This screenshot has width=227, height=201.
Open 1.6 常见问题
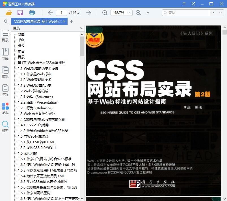(x=28, y=153)
